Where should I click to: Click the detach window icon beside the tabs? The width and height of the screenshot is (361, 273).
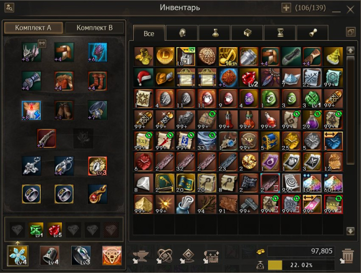[351, 32]
